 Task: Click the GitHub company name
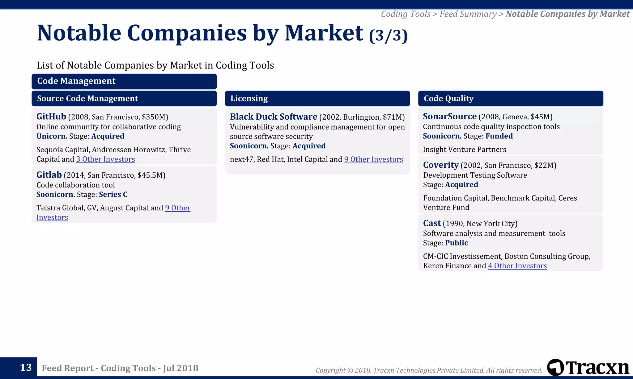click(x=51, y=117)
